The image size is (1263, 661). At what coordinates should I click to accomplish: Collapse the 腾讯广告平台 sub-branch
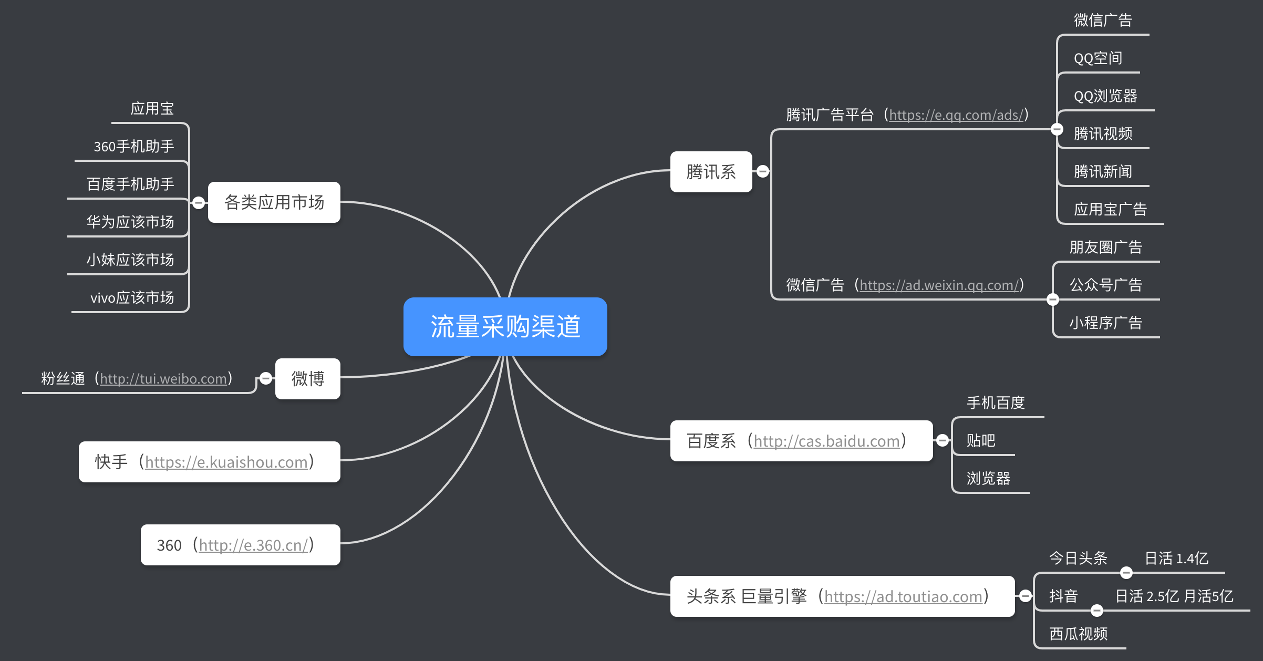(1057, 129)
